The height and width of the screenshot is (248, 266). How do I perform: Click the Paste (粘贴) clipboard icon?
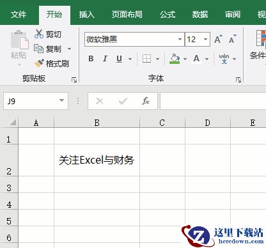point(20,40)
